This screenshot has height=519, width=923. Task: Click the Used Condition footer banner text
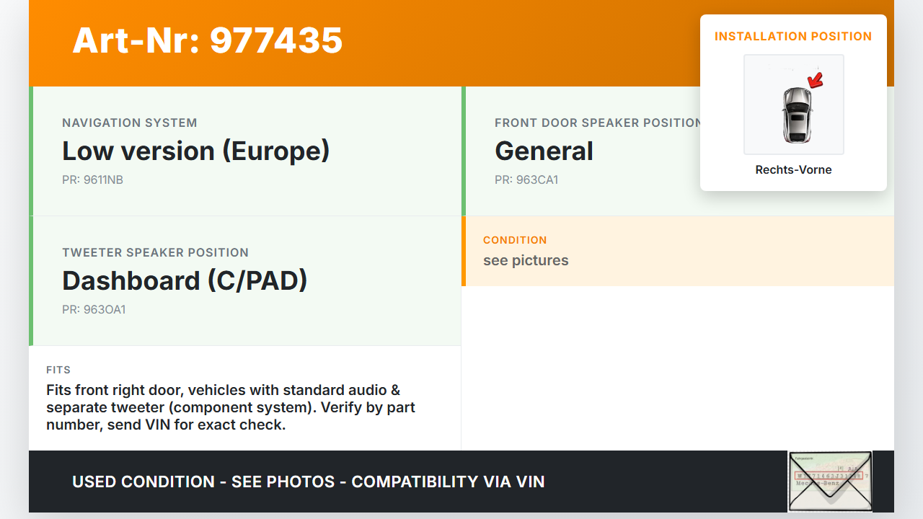(309, 482)
